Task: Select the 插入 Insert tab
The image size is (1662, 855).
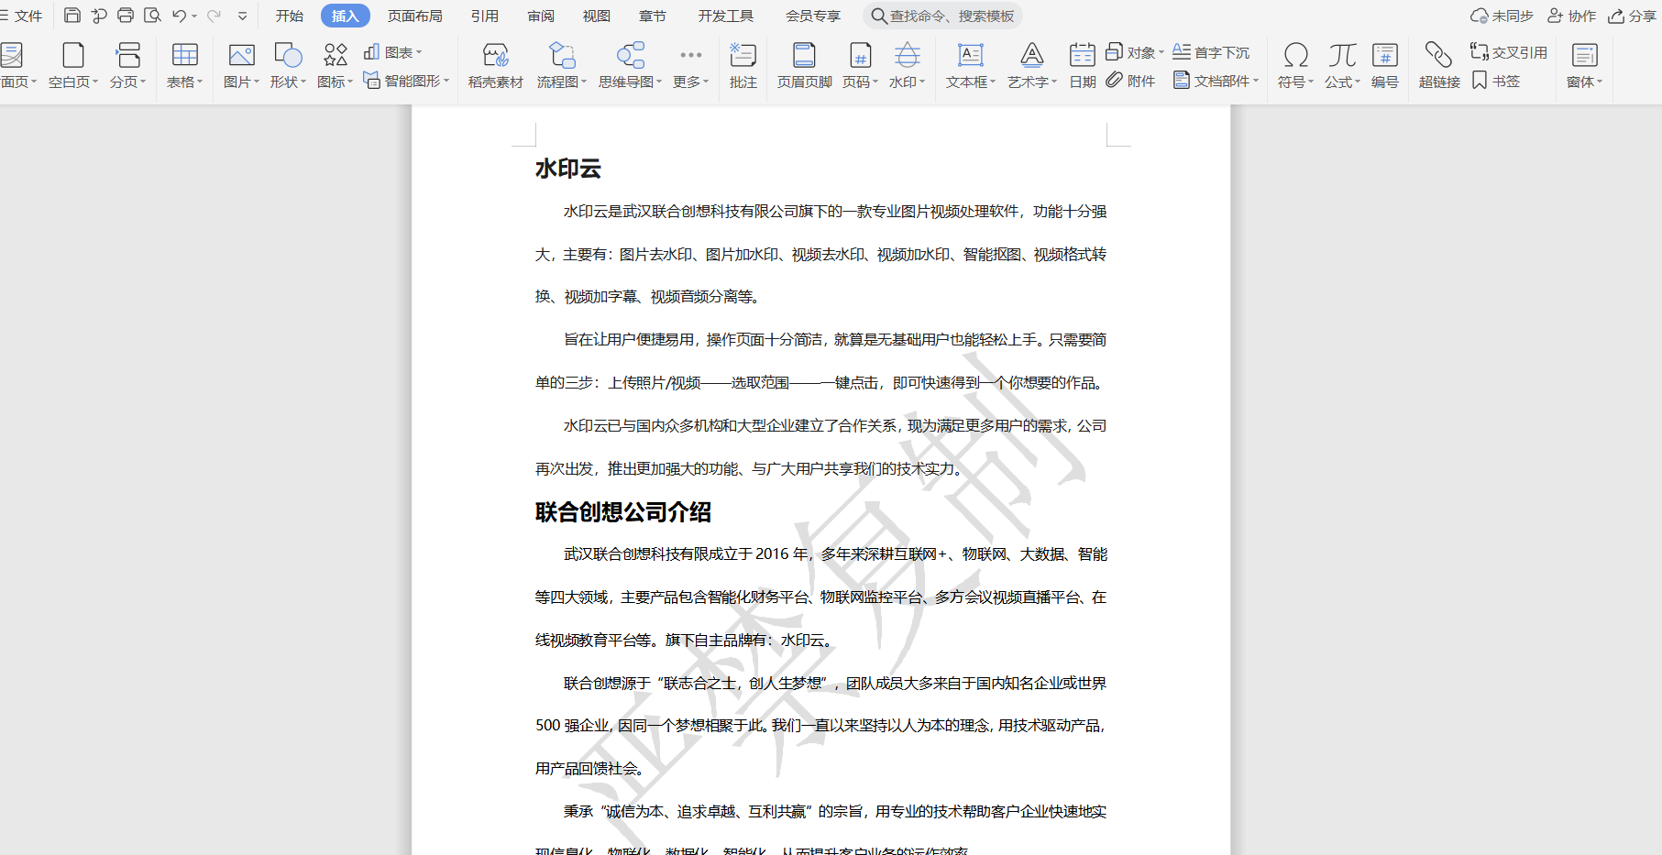Action: [346, 16]
